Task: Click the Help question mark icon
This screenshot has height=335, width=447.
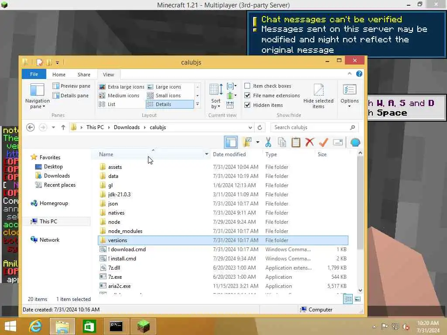Action: tap(359, 74)
